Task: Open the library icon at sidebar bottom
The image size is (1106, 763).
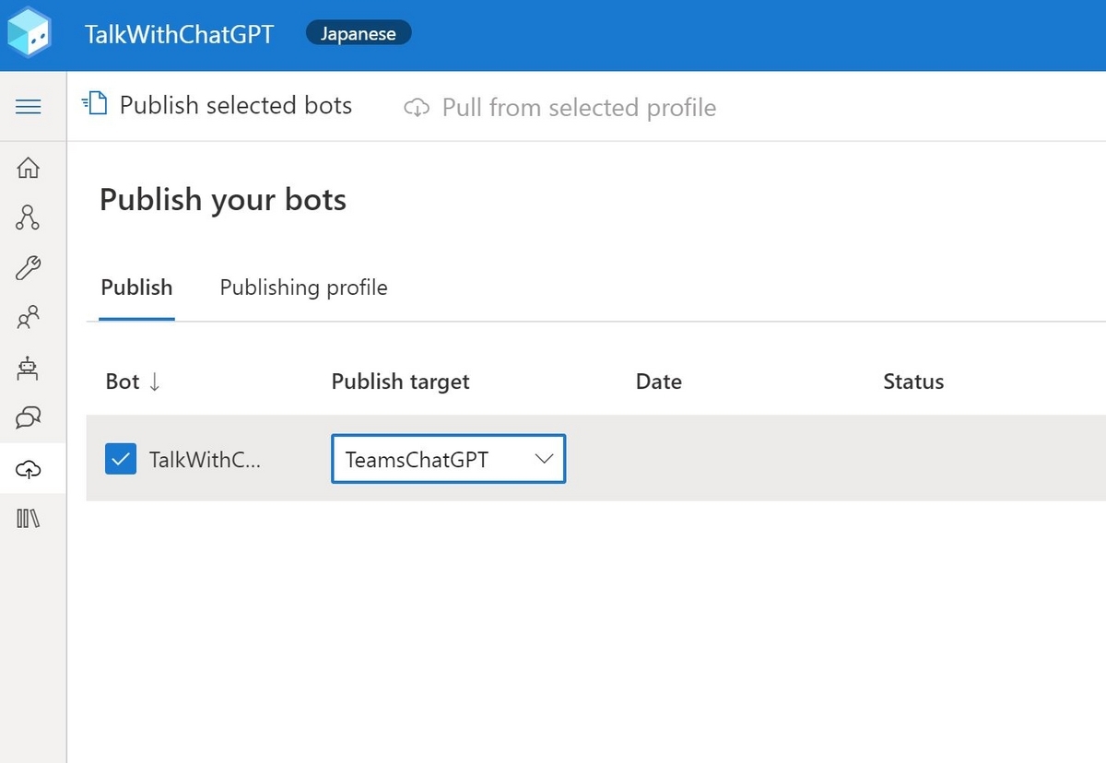Action: click(x=29, y=518)
